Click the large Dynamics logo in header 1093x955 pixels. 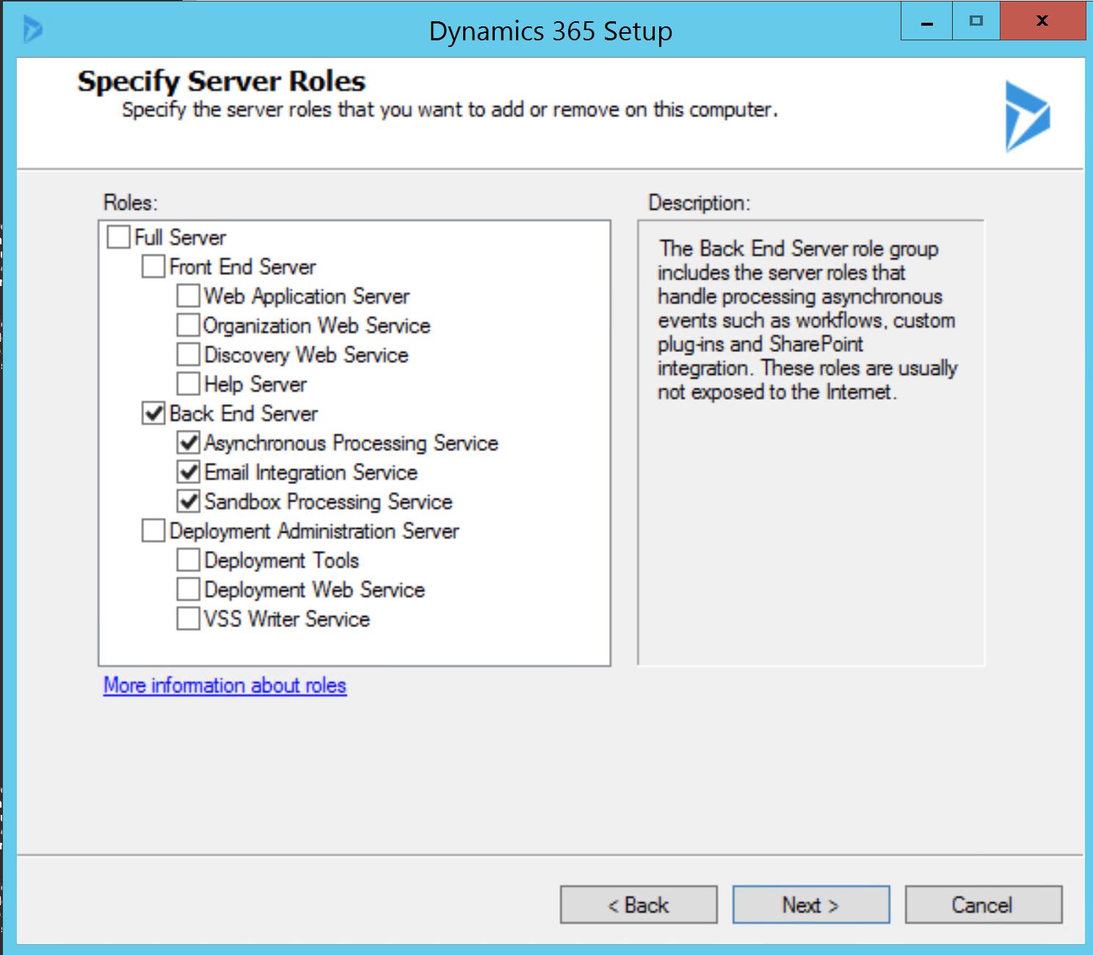pos(1028,117)
